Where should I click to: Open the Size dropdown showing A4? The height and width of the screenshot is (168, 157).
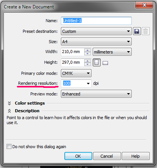(x=96, y=42)
